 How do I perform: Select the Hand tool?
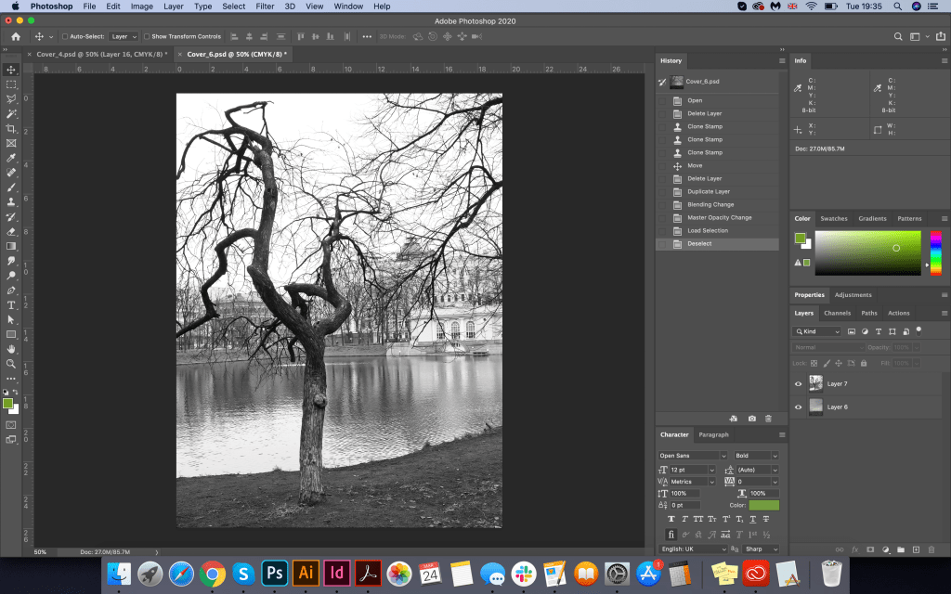(x=11, y=348)
